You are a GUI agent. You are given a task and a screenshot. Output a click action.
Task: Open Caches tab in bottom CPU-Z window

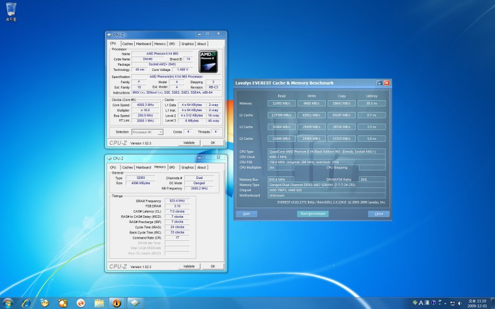pos(128,167)
